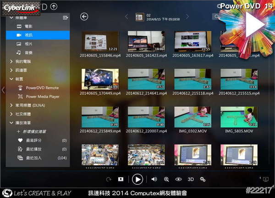275x198 pixels.
Task: Click the rotate icon in the playback bar
Action: [x=109, y=179]
